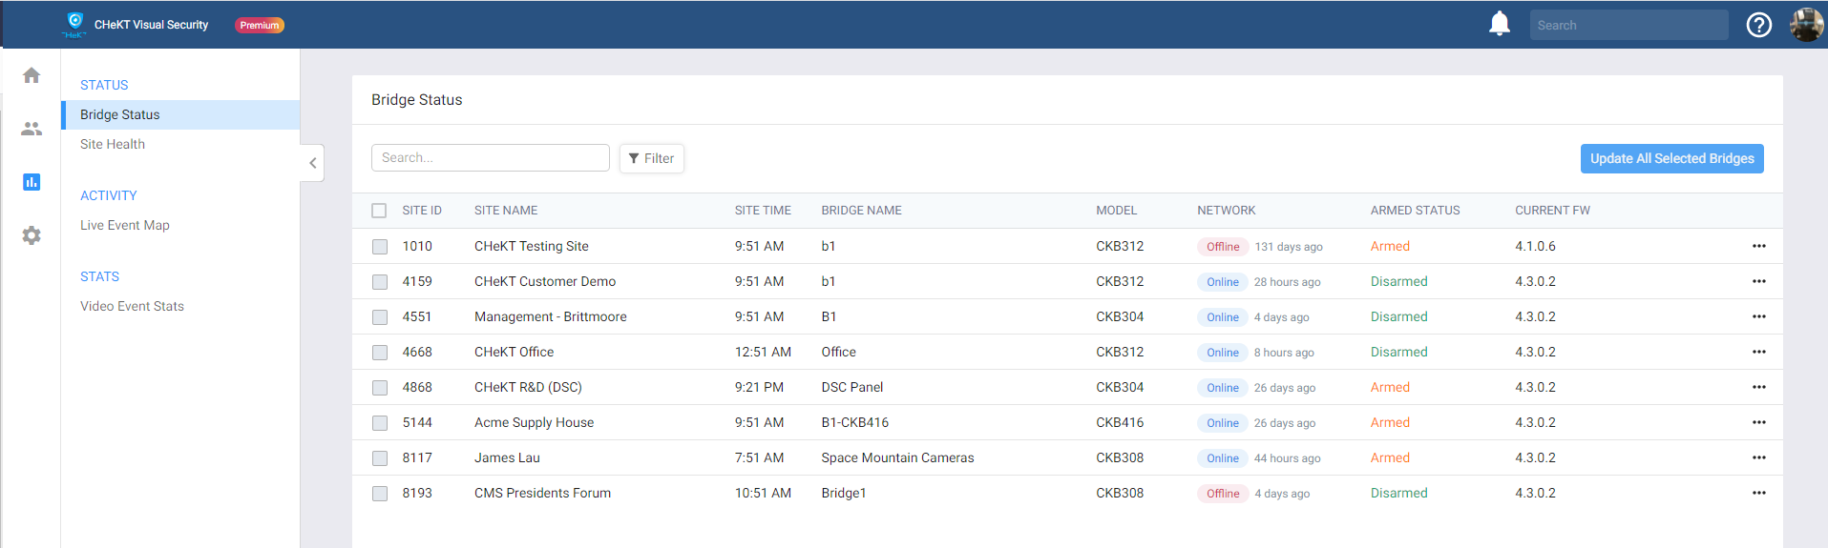Open more options for site 4668
This screenshot has height=548, width=1828.
[x=1758, y=352]
